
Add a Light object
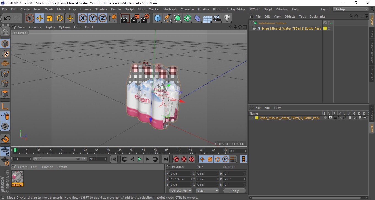(227, 18)
